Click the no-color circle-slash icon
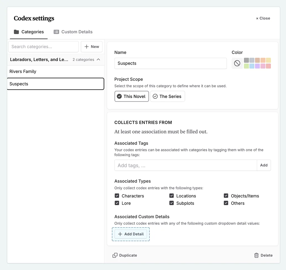 (x=237, y=63)
